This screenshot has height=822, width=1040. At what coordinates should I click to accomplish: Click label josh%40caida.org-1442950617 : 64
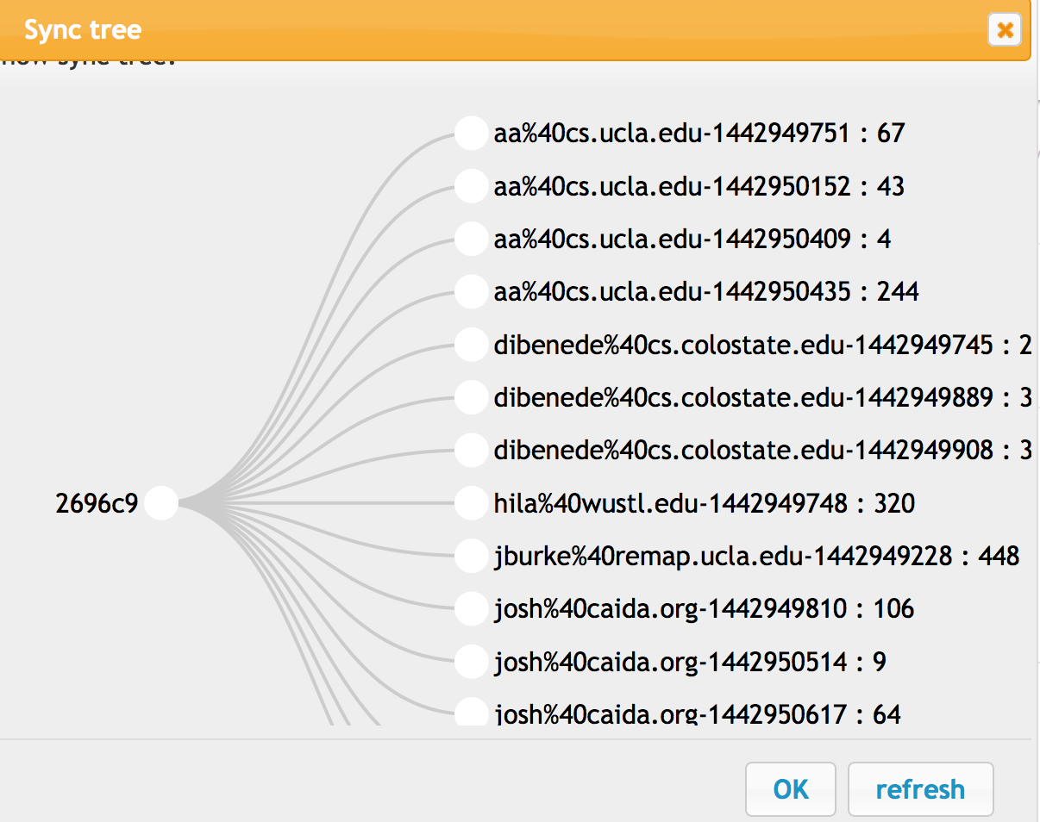tap(698, 713)
